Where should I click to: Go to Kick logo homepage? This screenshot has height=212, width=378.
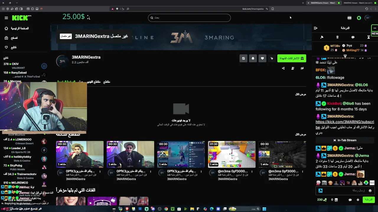pos(22,18)
